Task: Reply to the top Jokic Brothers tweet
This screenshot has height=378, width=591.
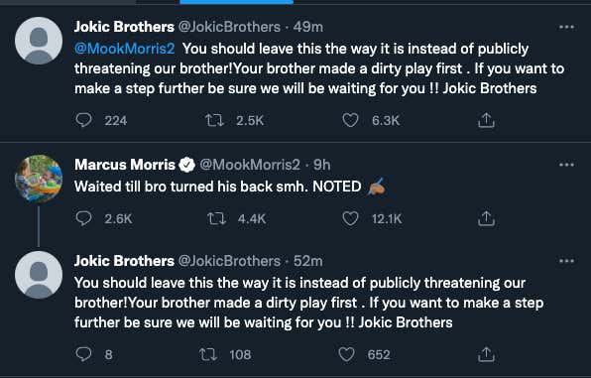Action: point(83,120)
